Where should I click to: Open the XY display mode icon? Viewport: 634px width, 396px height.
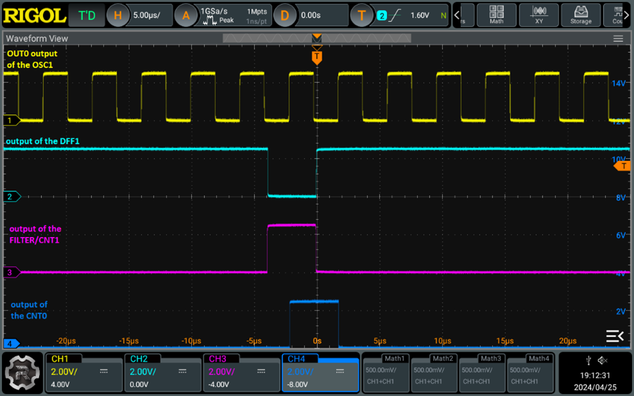pos(539,15)
